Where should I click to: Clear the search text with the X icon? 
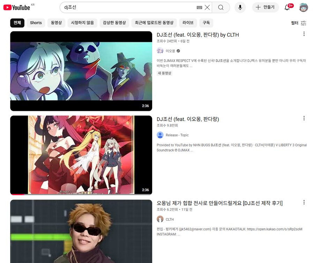(x=207, y=8)
